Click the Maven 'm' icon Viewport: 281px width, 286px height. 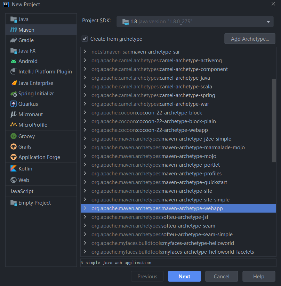pos(14,30)
